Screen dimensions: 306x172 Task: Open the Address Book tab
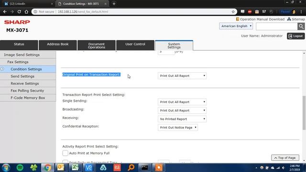coord(58,45)
